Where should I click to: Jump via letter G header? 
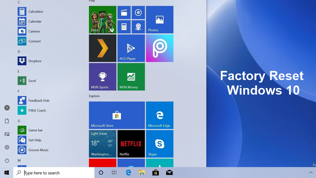click(19, 121)
